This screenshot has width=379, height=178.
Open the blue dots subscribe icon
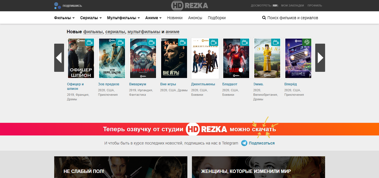[x=57, y=5]
